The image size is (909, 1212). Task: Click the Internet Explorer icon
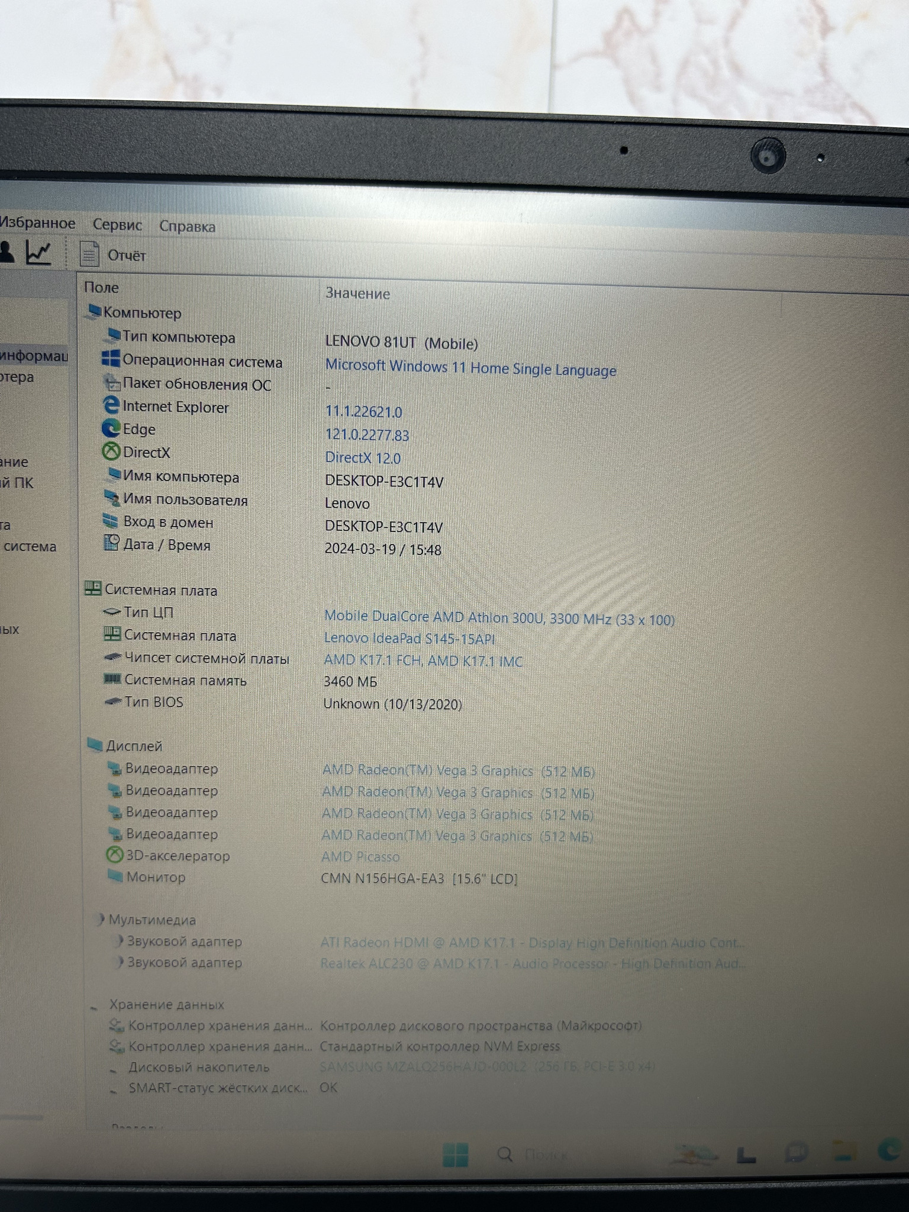click(111, 405)
